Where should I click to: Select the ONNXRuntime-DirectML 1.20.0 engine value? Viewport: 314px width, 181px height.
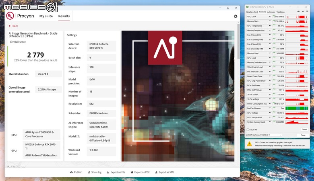(x=101, y=125)
